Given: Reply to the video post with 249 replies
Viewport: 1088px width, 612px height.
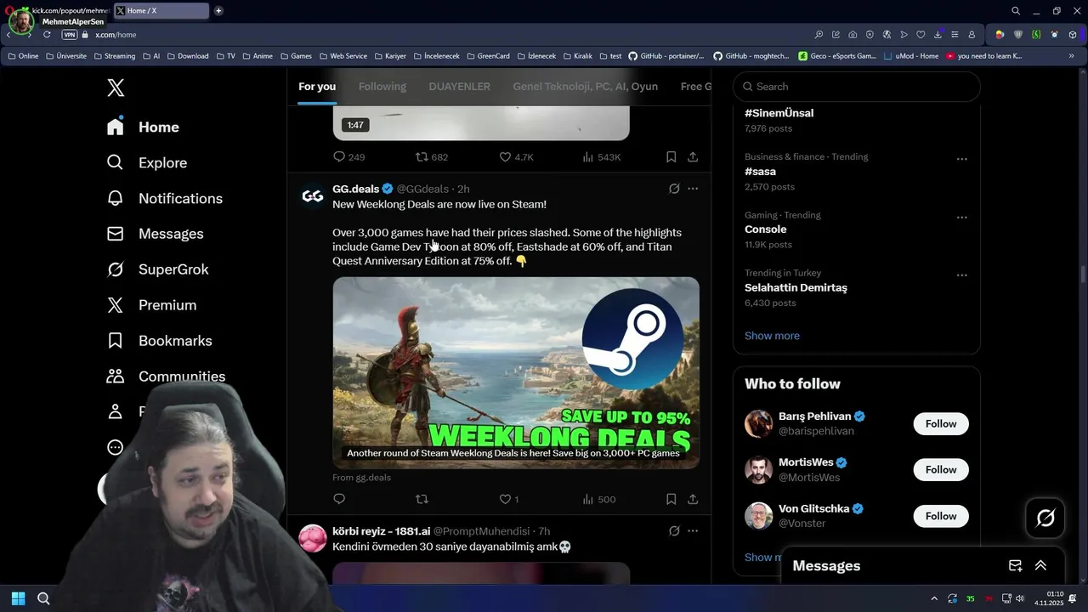Looking at the screenshot, I should (348, 157).
